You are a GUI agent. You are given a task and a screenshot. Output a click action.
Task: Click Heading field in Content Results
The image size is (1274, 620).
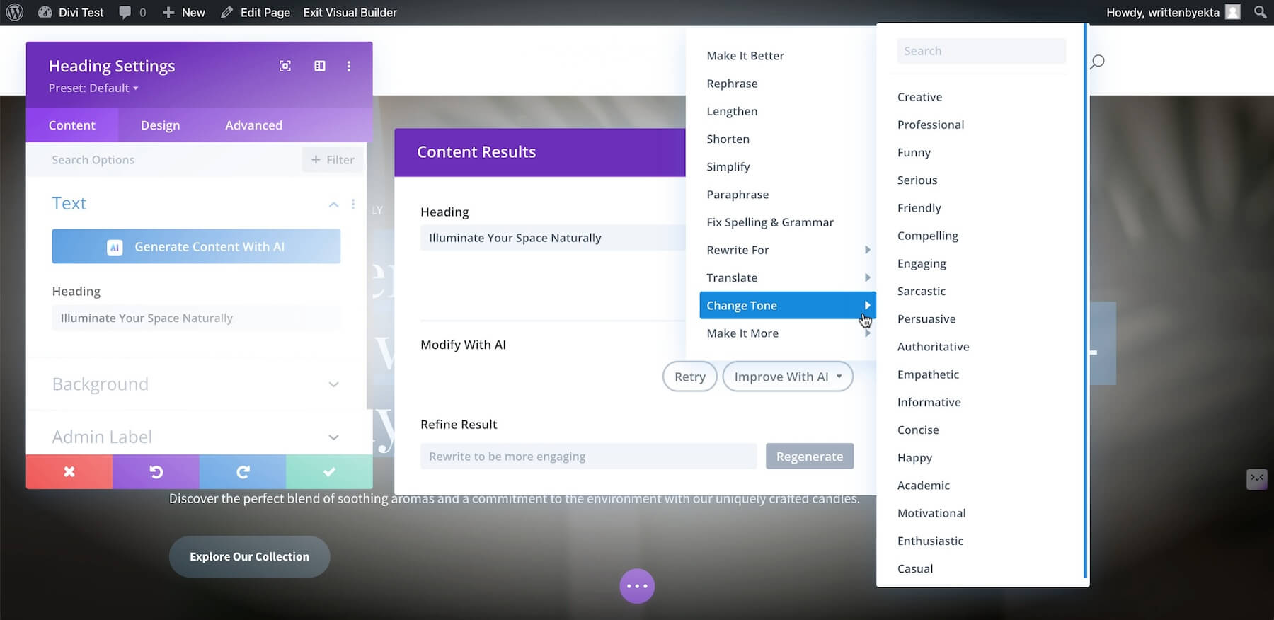[x=553, y=238]
